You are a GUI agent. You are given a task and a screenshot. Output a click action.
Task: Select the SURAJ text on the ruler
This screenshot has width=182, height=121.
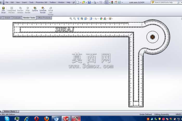64,30
